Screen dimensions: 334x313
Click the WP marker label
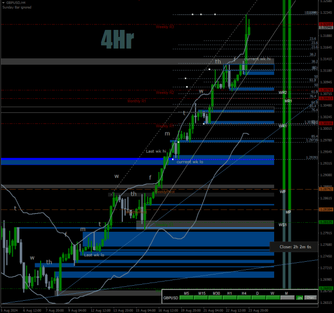tap(283, 192)
